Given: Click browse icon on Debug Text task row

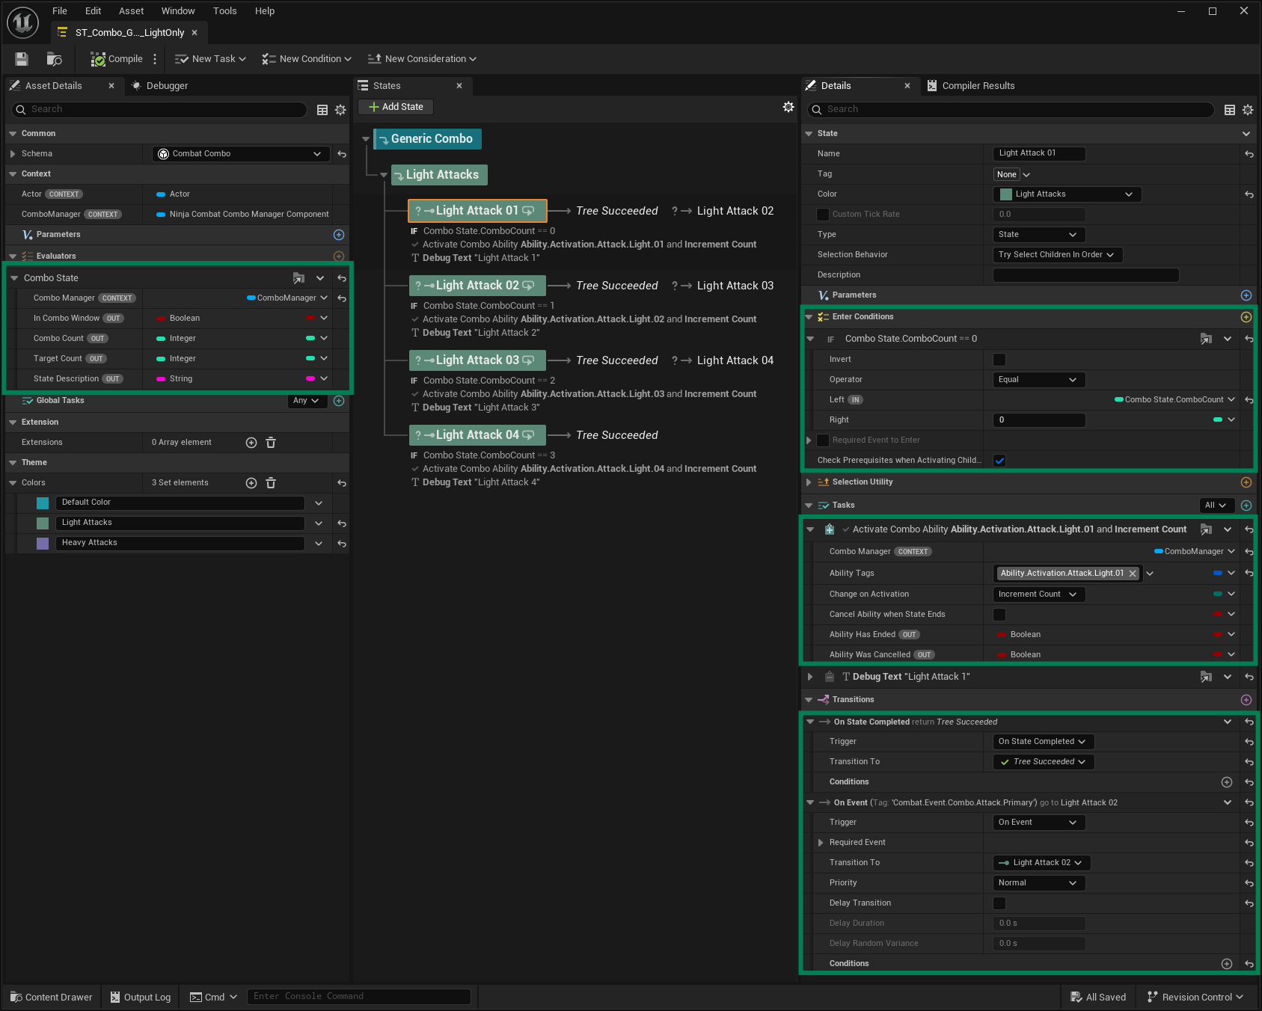Looking at the screenshot, I should (x=1206, y=677).
